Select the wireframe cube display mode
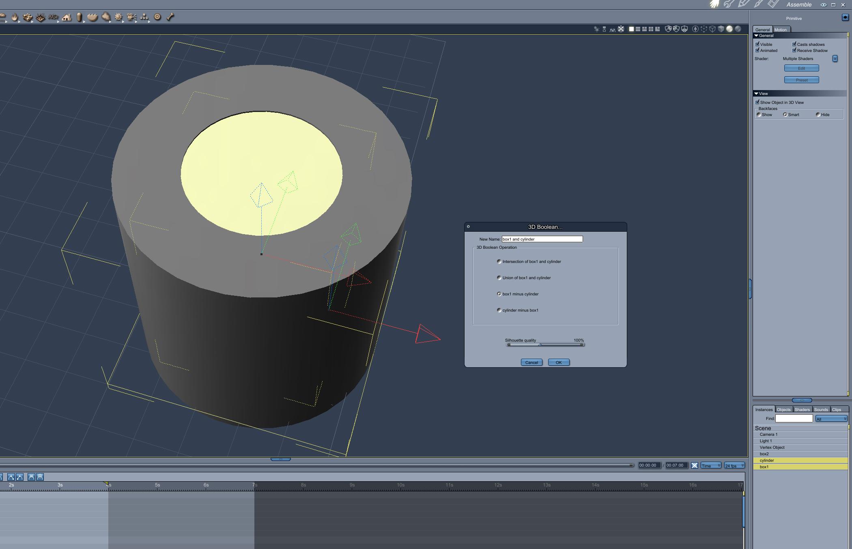The height and width of the screenshot is (549, 852). tap(712, 29)
